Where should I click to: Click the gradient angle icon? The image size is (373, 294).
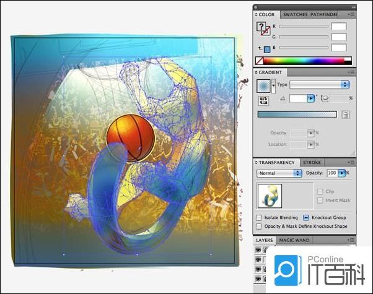click(283, 98)
